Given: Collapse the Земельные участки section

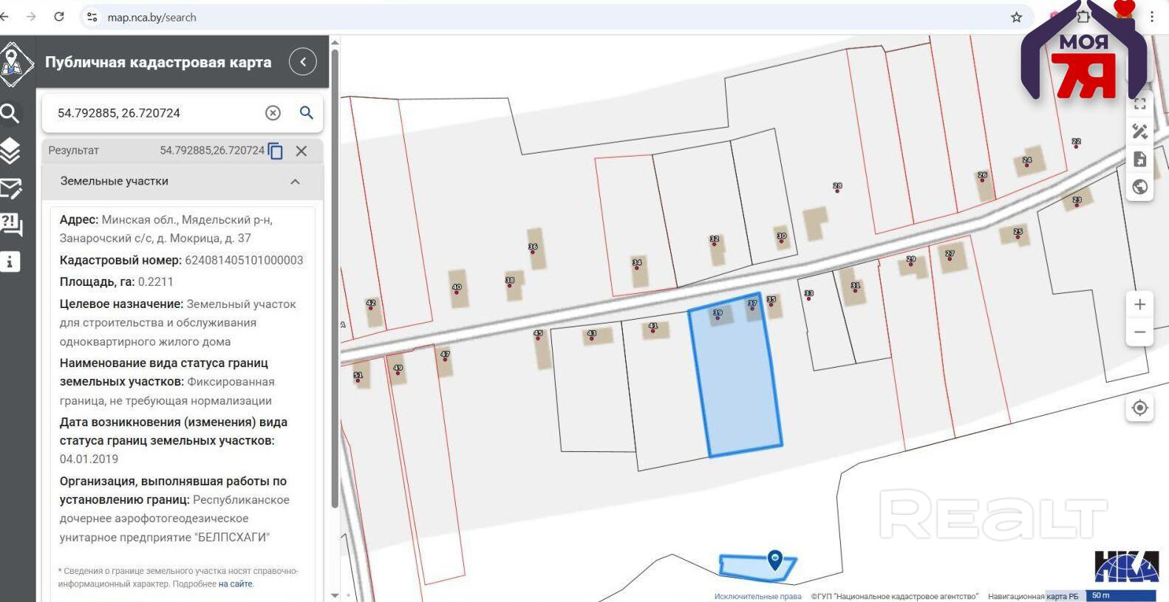Looking at the screenshot, I should coord(295,182).
